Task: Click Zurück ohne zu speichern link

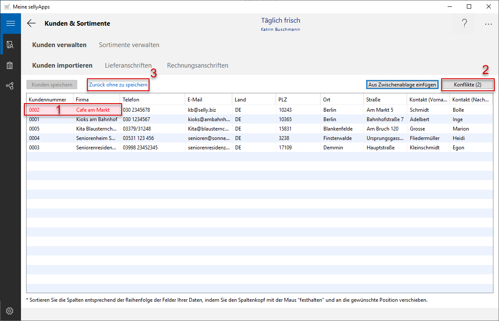Action: click(118, 85)
